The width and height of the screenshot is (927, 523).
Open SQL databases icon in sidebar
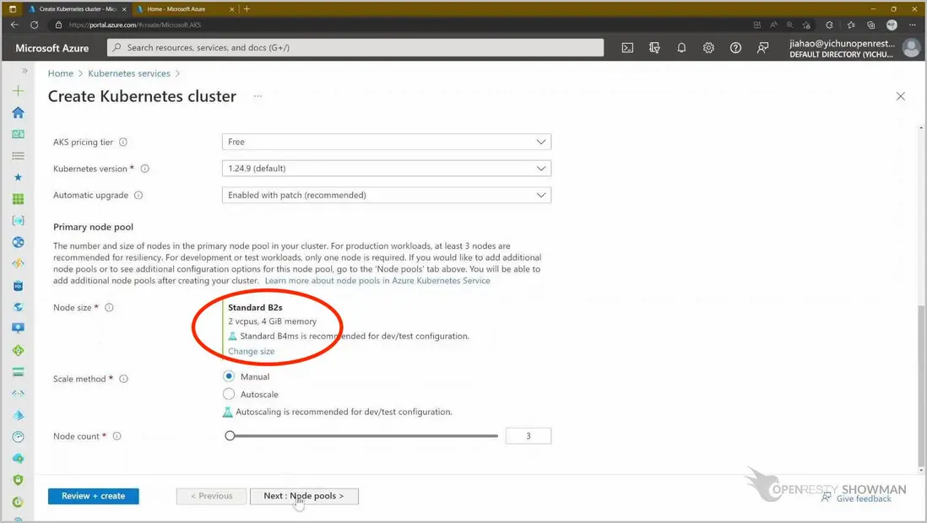[19, 286]
